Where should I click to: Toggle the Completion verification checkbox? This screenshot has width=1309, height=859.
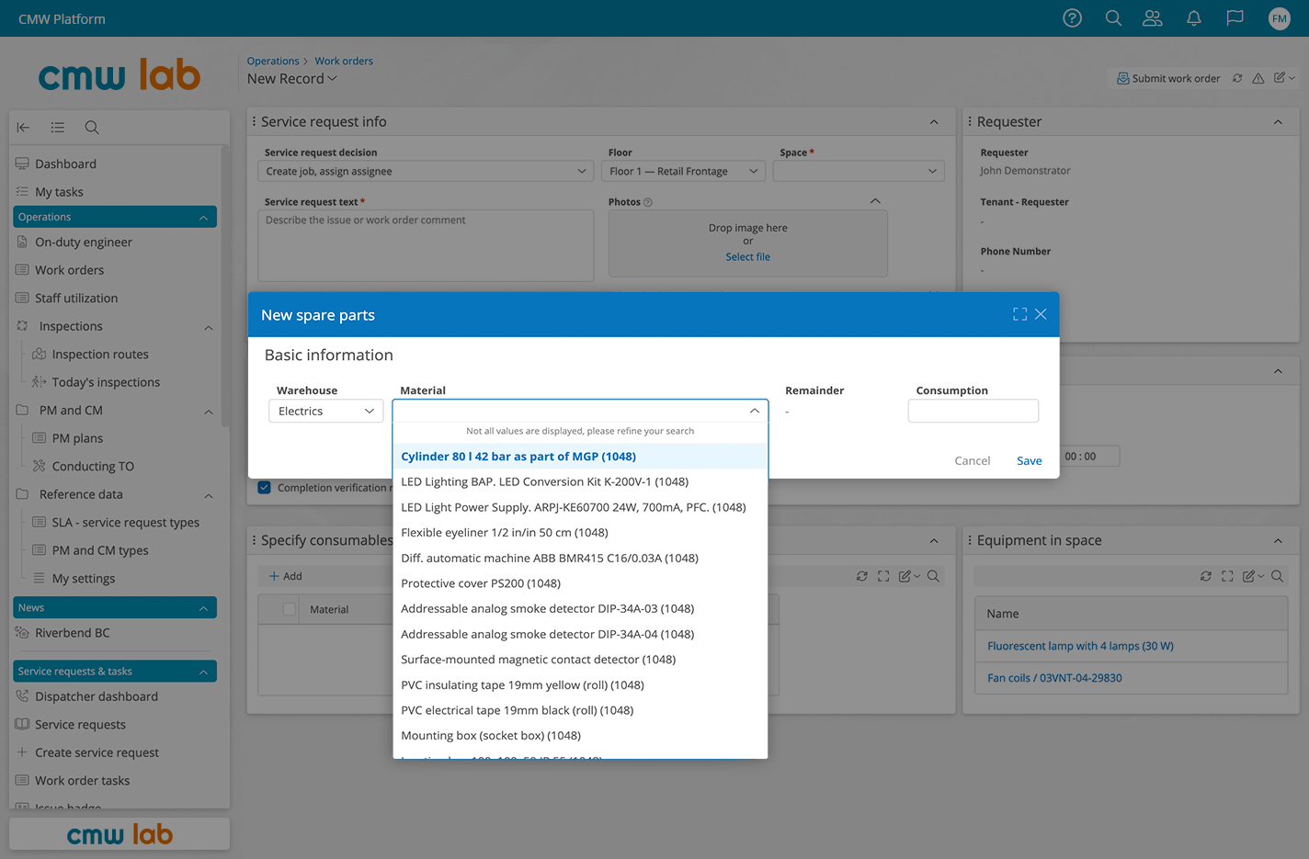(x=264, y=488)
